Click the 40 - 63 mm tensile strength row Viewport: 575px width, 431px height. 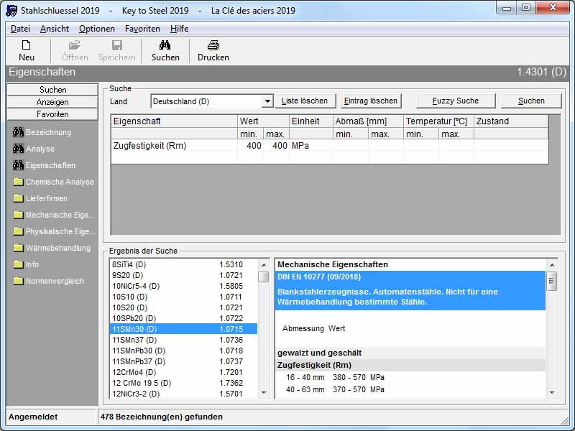pos(335,389)
